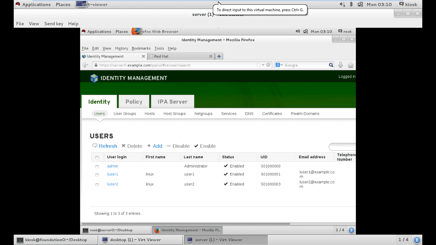436x245 pixels.
Task: Open the Virt Viewer Send key menu
Action: (x=54, y=24)
